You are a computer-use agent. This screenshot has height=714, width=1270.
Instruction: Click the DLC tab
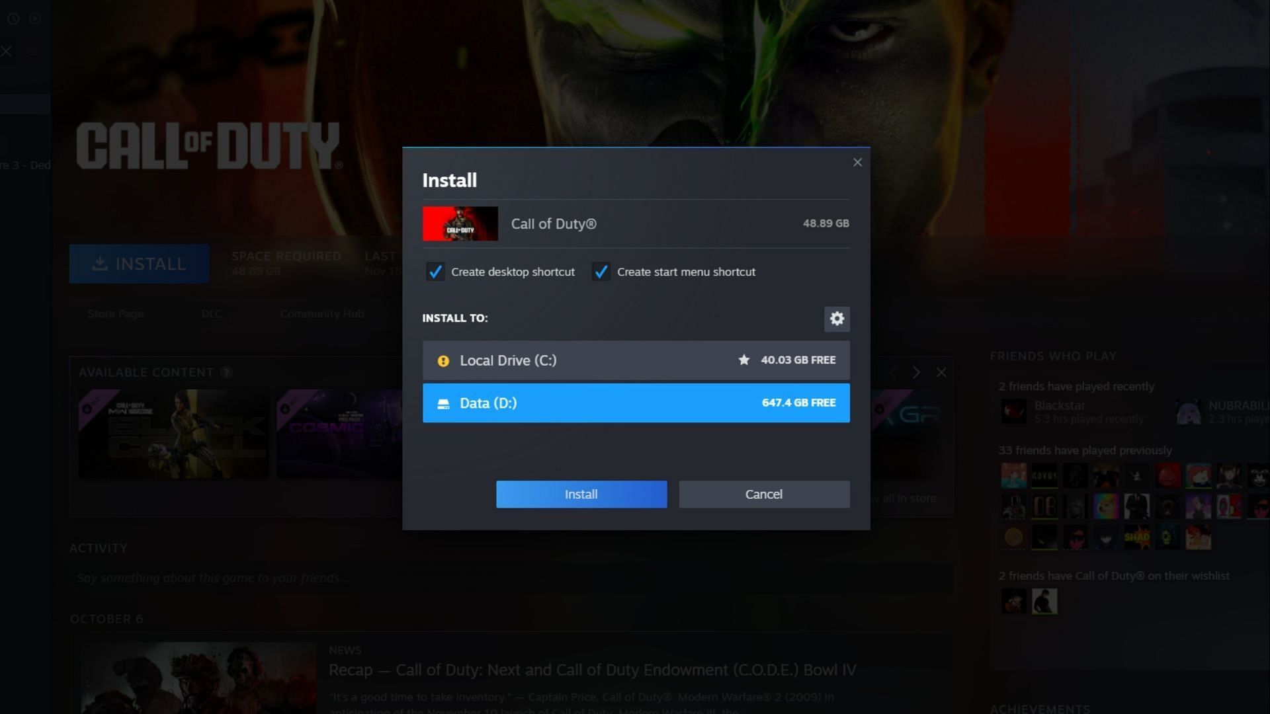pyautogui.click(x=211, y=313)
